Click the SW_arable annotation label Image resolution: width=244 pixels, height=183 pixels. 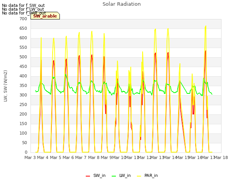[x=45, y=16]
